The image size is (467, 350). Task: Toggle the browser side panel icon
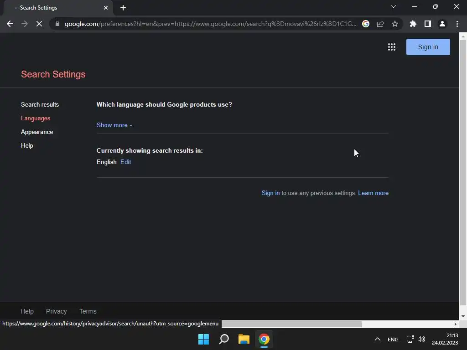428,24
